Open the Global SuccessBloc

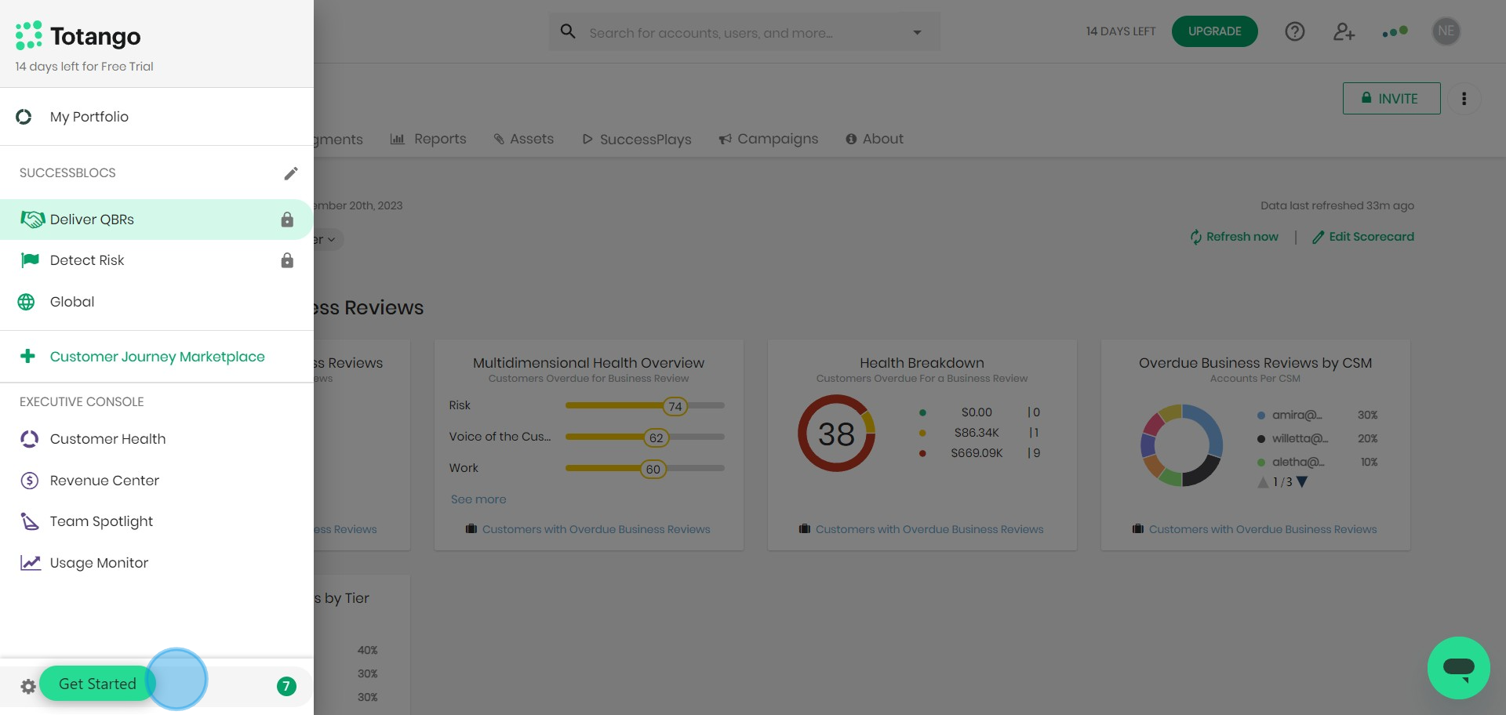click(157, 302)
